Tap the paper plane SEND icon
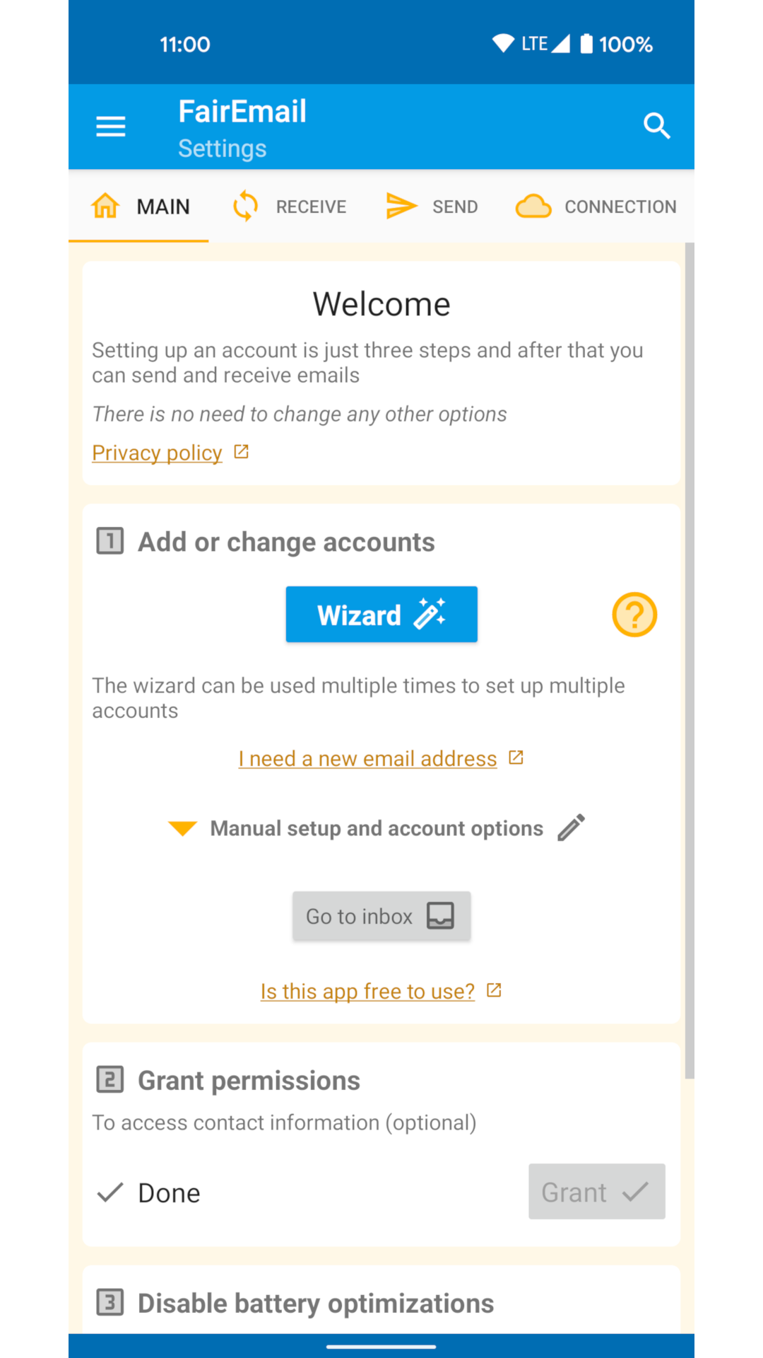Screen dimensions: 763x1358 point(401,206)
